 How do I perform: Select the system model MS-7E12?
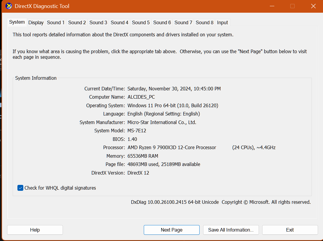[x=137, y=131]
